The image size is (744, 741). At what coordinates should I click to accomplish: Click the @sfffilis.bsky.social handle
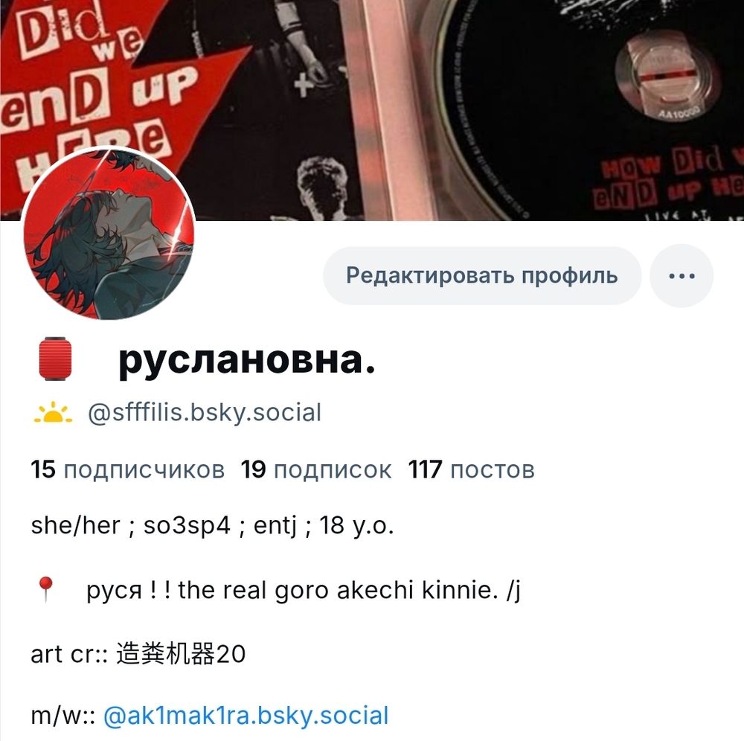coord(205,412)
